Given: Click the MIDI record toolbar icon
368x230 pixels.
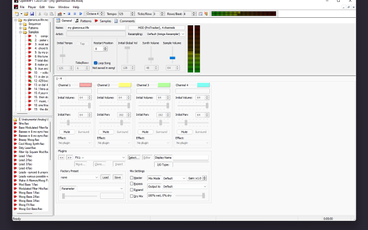Looking at the screenshot, I should tap(60, 14).
